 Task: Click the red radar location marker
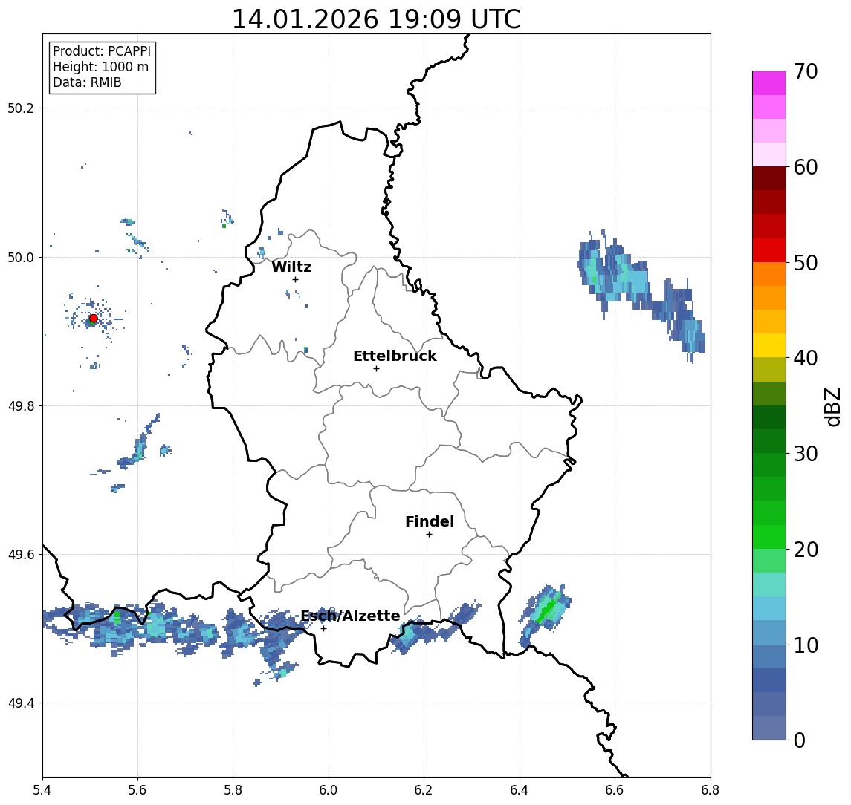coord(94,319)
